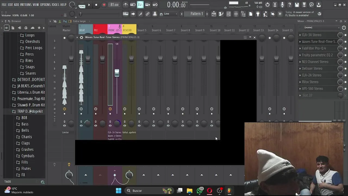Click the tempo 81.000 field
The height and width of the screenshot is (196, 348).
click(114, 5)
